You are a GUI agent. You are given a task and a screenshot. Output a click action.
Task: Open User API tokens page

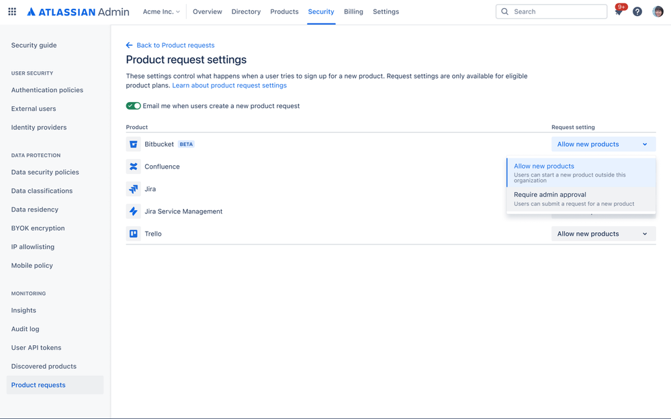[x=36, y=348]
